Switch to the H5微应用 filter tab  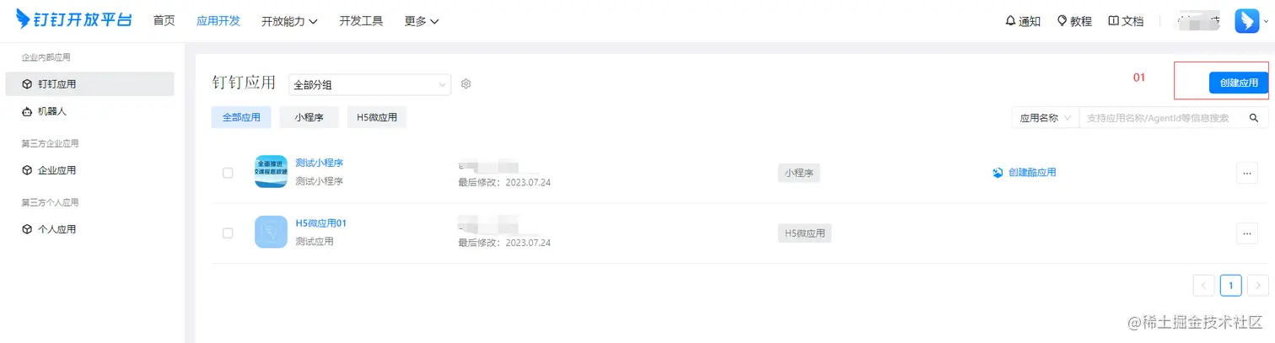click(x=377, y=118)
